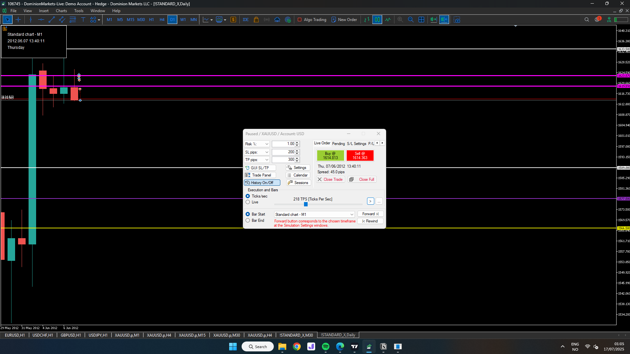The image size is (630, 354).
Task: Click the Close Full button
Action: pos(362,179)
